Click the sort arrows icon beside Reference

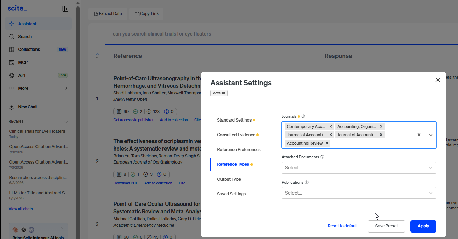point(97,56)
